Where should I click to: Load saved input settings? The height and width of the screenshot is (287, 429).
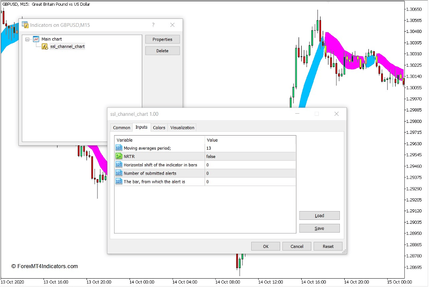[319, 215]
